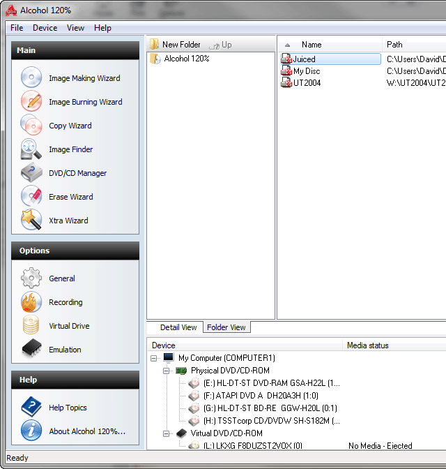Switch to the Detail View tab
The image size is (446, 469).
(x=178, y=327)
